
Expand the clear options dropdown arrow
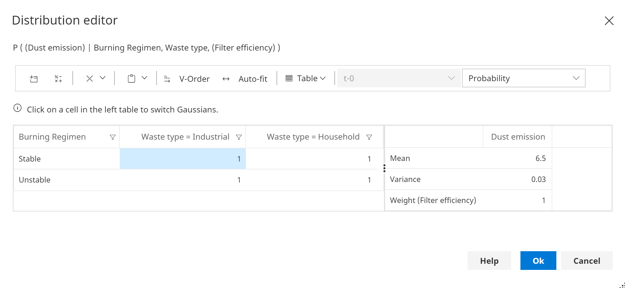pyautogui.click(x=103, y=78)
